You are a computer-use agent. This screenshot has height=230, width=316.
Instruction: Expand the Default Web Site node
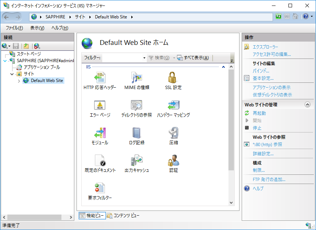(19, 81)
